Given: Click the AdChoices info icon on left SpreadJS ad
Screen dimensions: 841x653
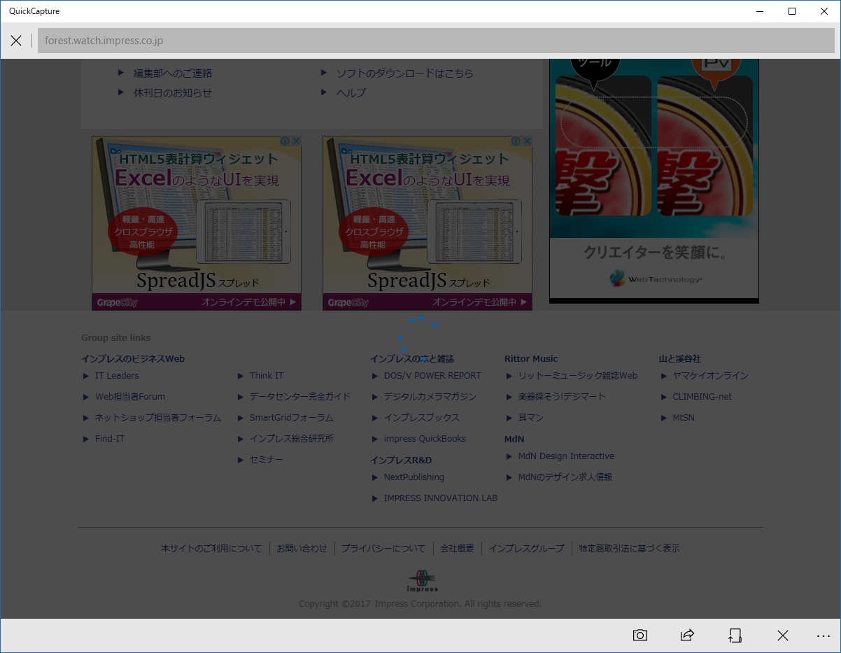Looking at the screenshot, I should click(x=286, y=140).
